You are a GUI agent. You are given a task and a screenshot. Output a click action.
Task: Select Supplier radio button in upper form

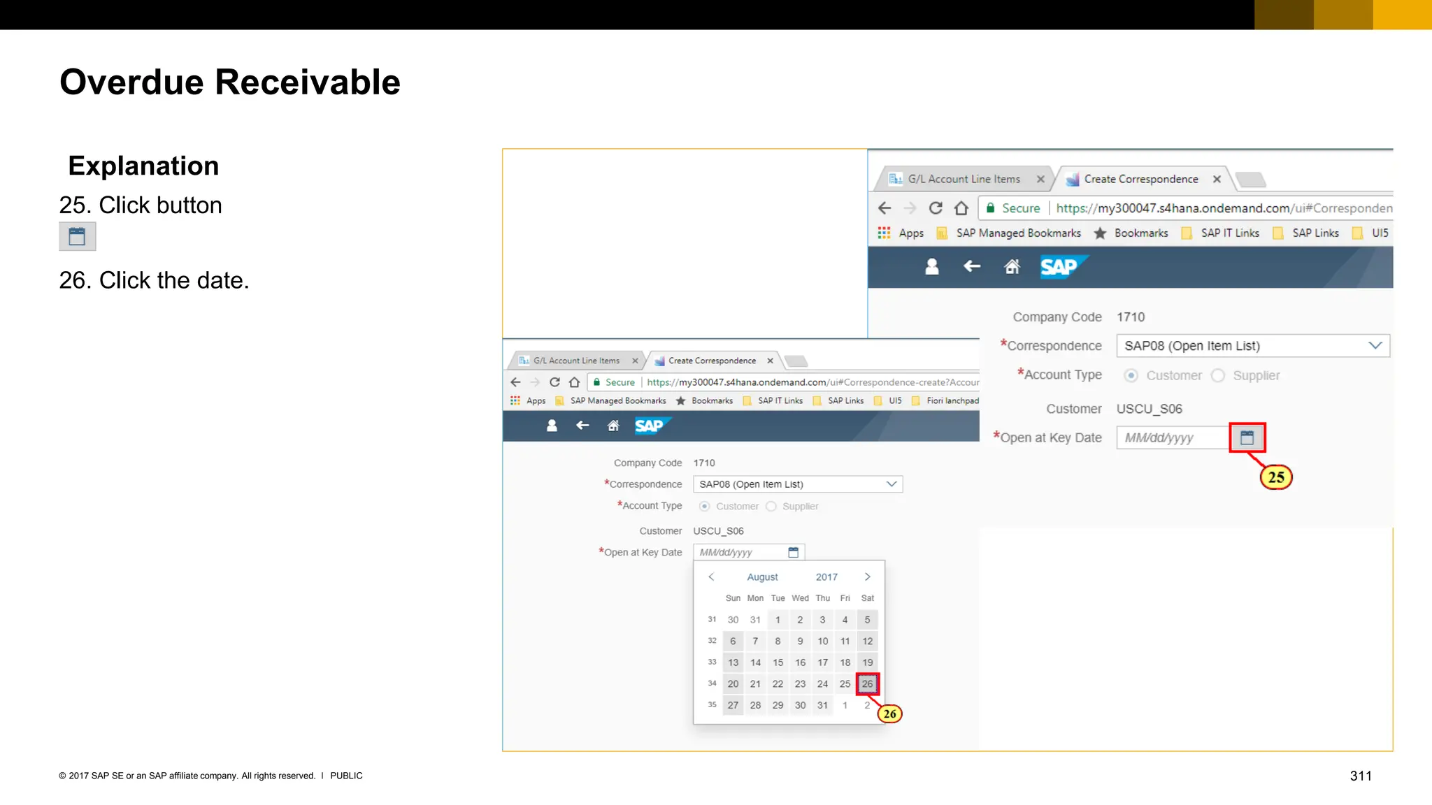[1218, 375]
